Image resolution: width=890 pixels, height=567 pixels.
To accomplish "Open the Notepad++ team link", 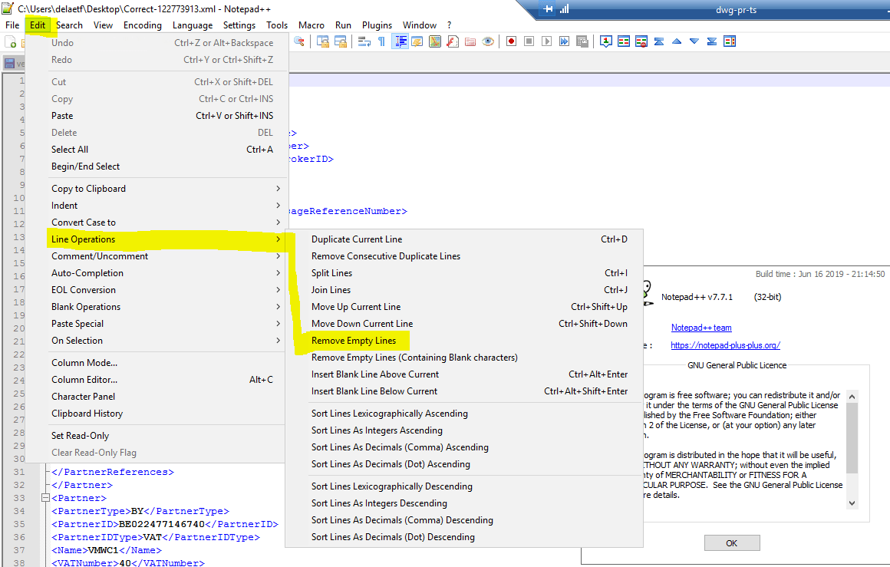I will point(701,328).
